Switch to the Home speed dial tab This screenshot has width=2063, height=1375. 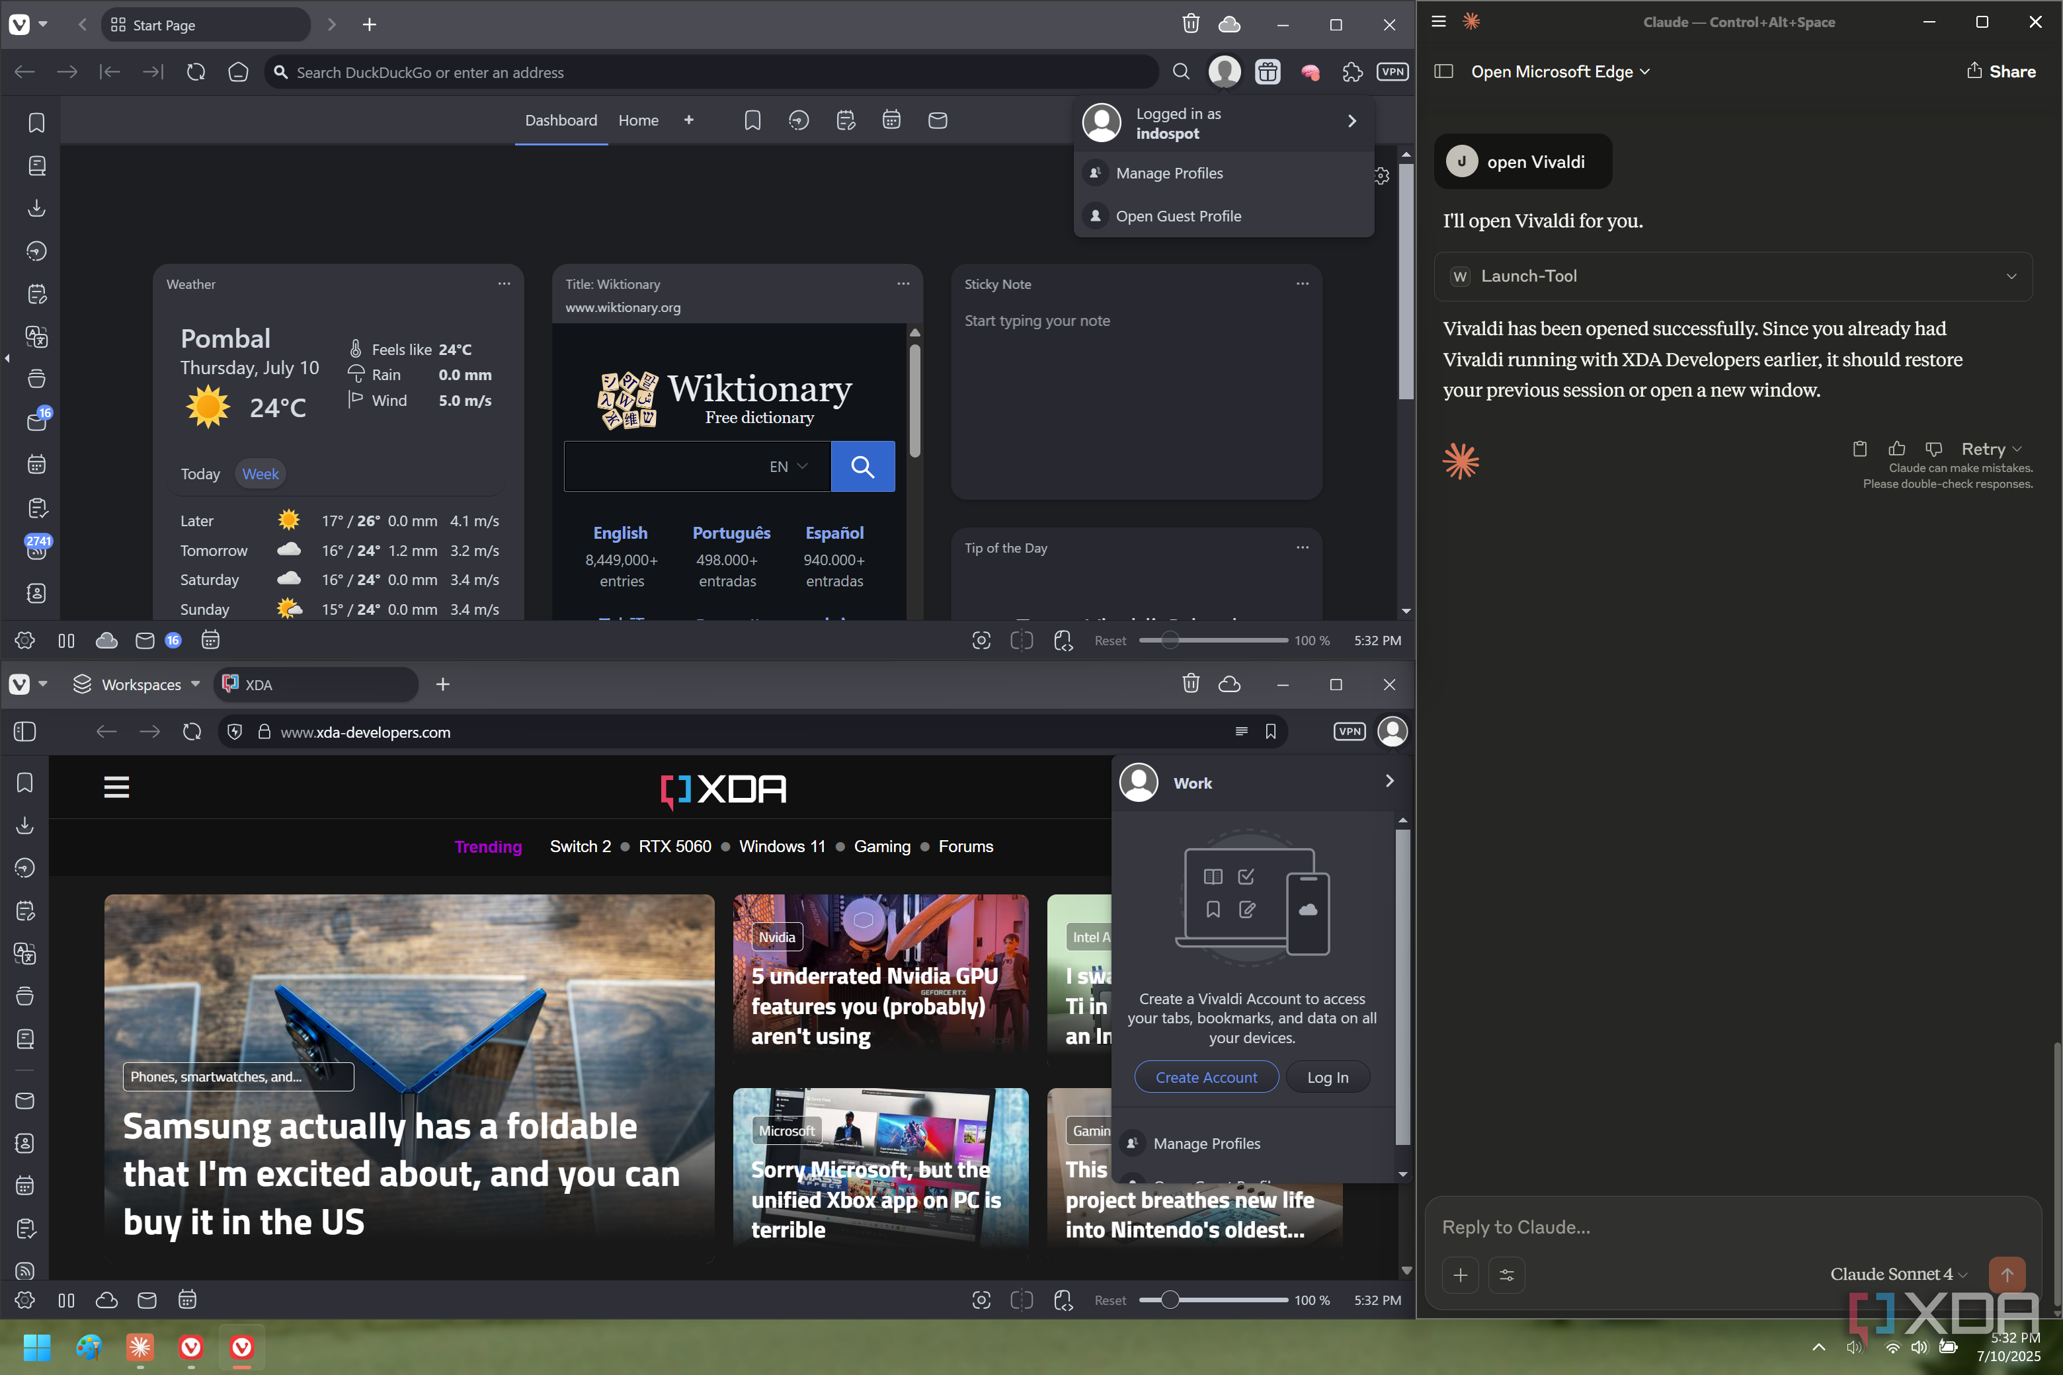click(x=637, y=120)
